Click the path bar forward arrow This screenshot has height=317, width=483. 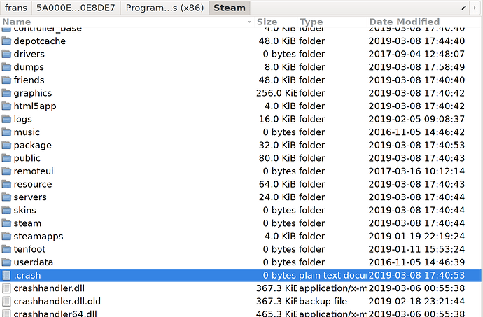coord(475,8)
